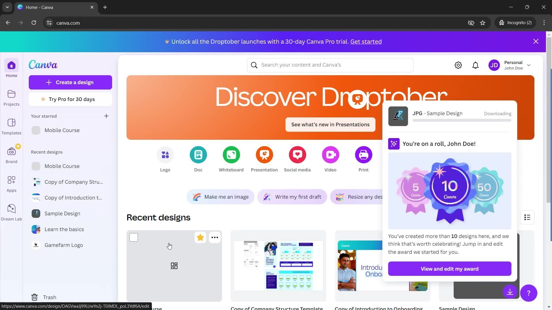Click the Dream Lab sidebar icon
Screen dimensions: 552x310
pyautogui.click(x=11, y=208)
